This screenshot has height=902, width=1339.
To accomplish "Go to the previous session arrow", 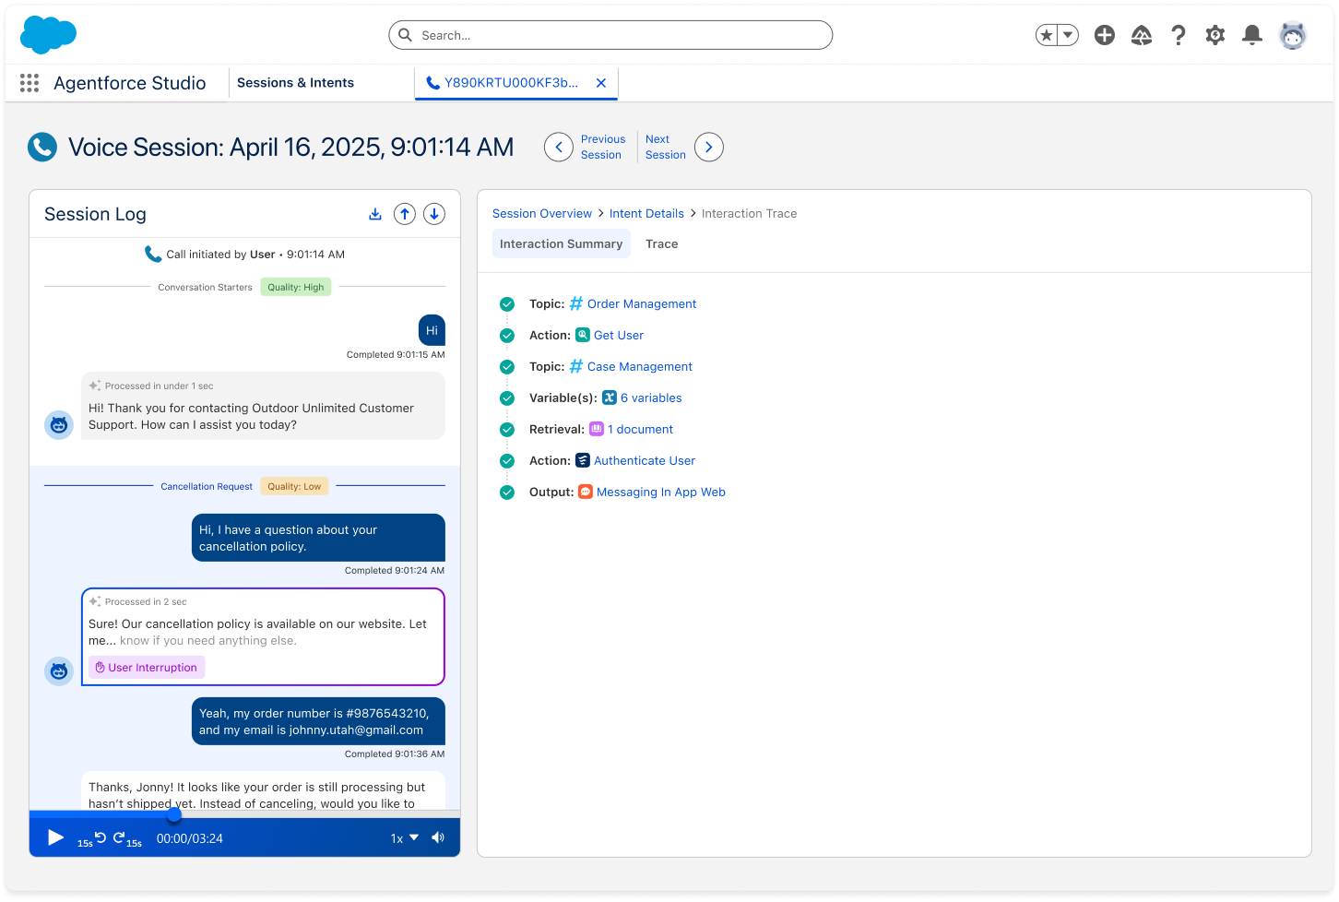I will (x=559, y=147).
